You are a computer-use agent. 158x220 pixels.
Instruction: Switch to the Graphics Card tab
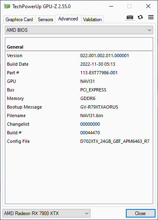pyautogui.click(x=19, y=20)
